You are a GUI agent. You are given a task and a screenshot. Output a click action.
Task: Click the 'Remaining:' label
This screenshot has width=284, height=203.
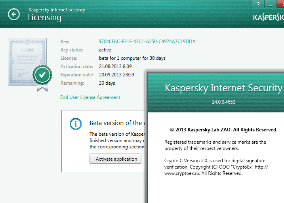click(x=72, y=83)
